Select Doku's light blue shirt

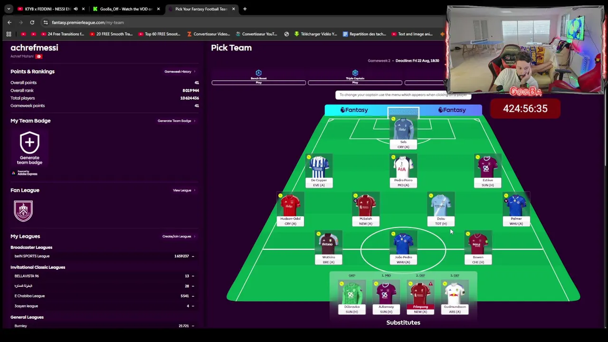tap(441, 205)
